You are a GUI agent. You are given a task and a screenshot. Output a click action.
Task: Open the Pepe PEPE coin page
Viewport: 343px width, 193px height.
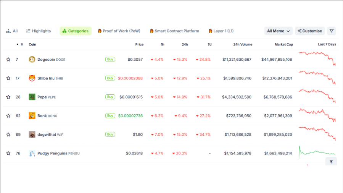(47, 97)
